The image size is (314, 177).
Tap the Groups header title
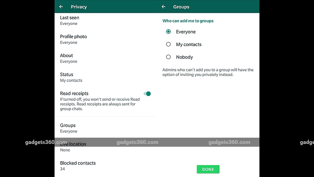click(181, 7)
